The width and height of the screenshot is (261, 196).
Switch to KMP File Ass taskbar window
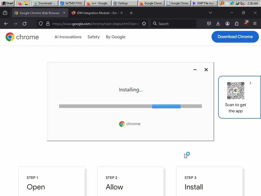[204, 3]
